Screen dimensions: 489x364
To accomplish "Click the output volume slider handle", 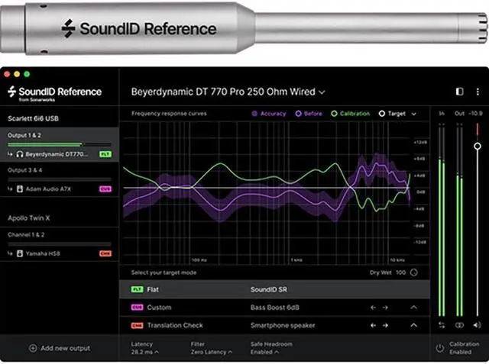I will point(478,146).
